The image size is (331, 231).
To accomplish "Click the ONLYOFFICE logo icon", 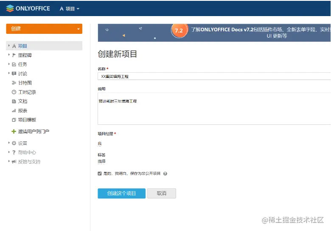I will click(x=10, y=8).
